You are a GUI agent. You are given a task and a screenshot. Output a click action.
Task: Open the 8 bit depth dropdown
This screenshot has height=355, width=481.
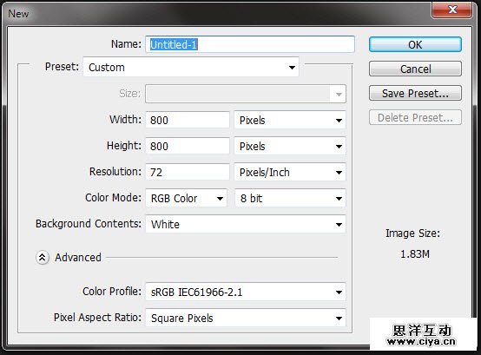[290, 199]
